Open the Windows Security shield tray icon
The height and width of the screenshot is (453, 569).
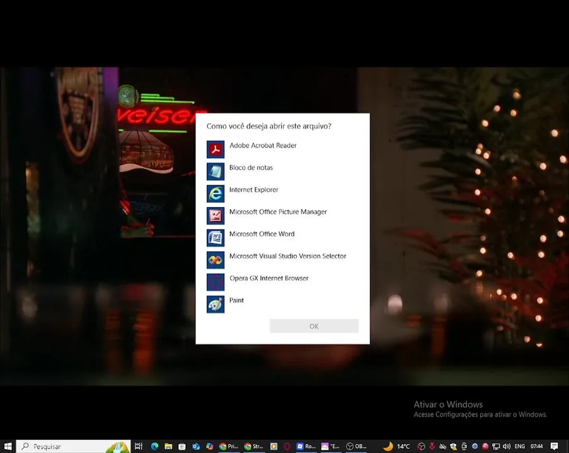pyautogui.click(x=454, y=446)
